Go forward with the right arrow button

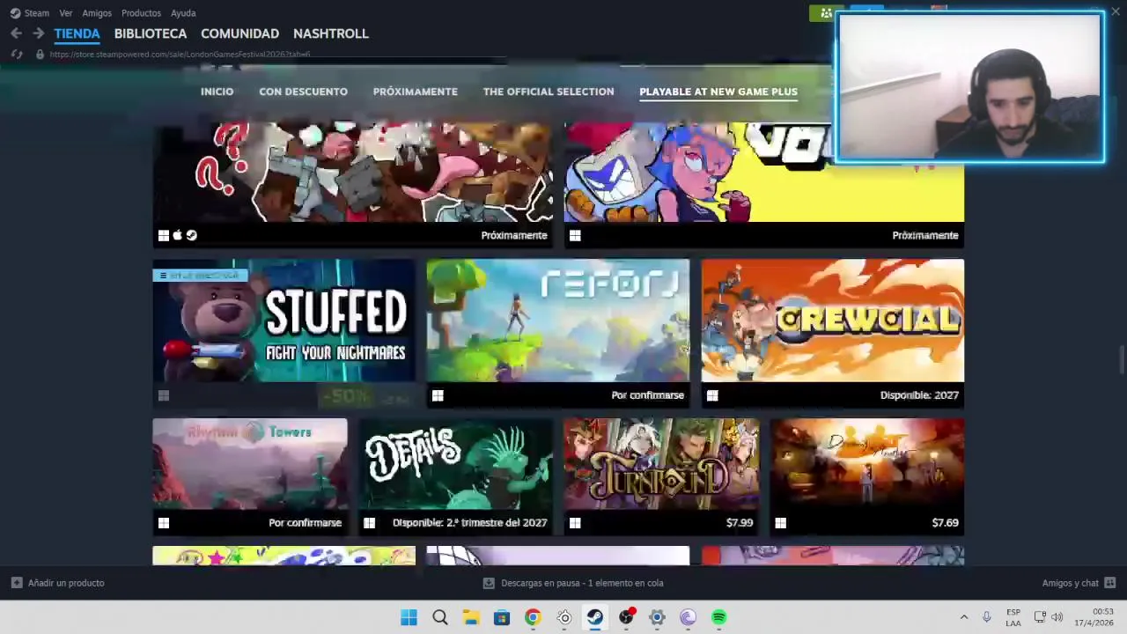click(x=38, y=33)
